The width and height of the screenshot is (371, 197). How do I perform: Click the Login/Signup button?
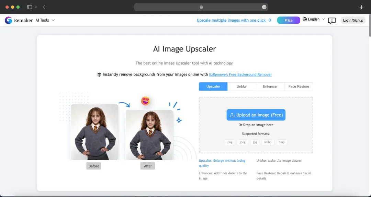click(353, 20)
